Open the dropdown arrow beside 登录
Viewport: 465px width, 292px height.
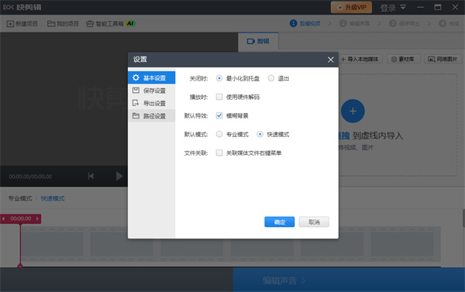tap(403, 7)
